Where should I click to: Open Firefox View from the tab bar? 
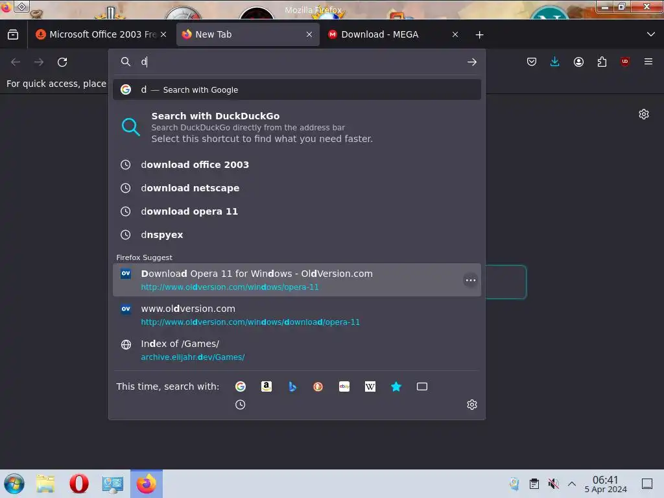(x=13, y=35)
